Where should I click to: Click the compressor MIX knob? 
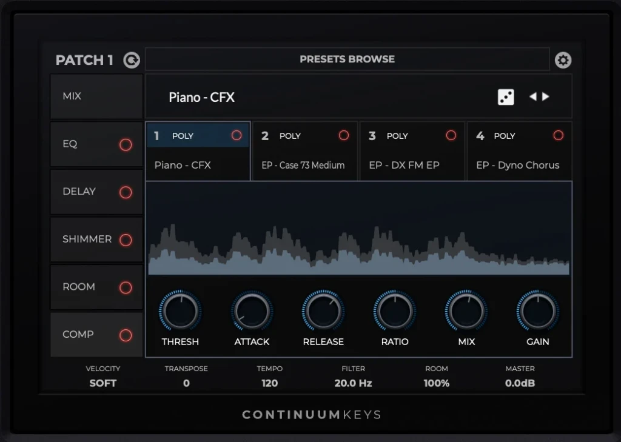point(466,311)
